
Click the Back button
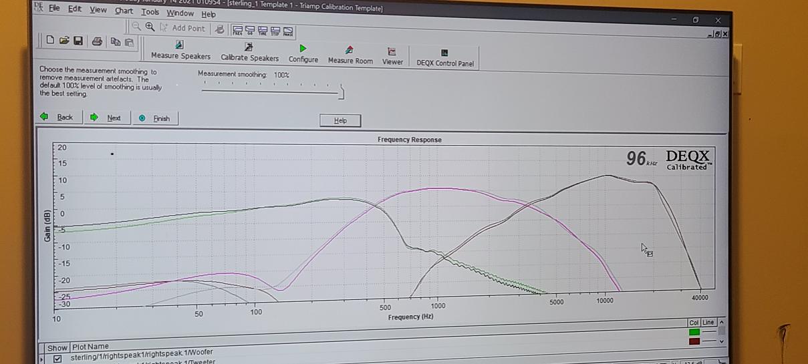click(x=59, y=117)
